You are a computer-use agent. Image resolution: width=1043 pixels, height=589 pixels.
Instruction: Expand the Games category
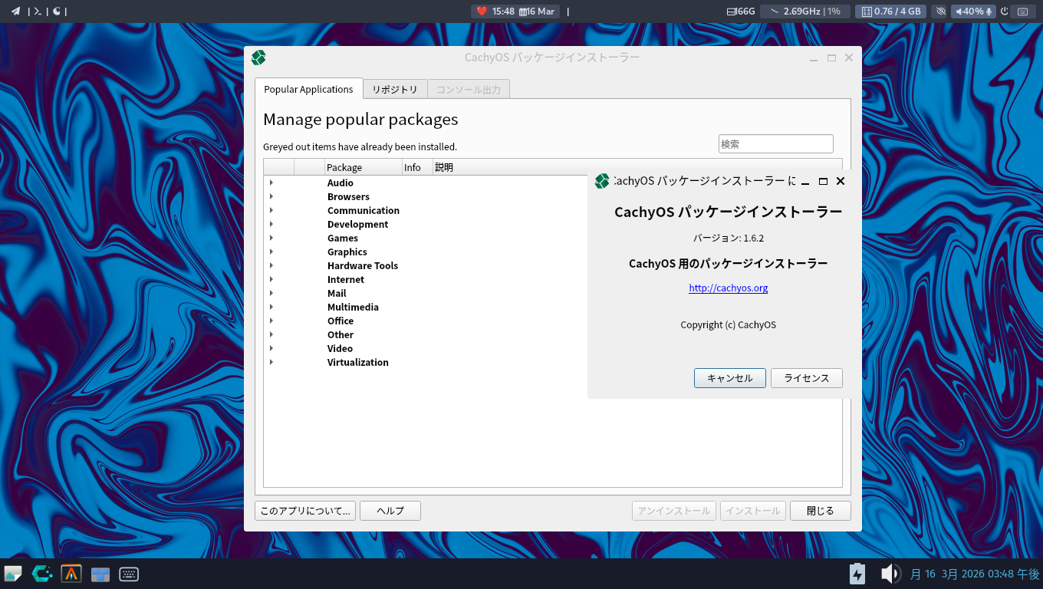[x=271, y=238]
